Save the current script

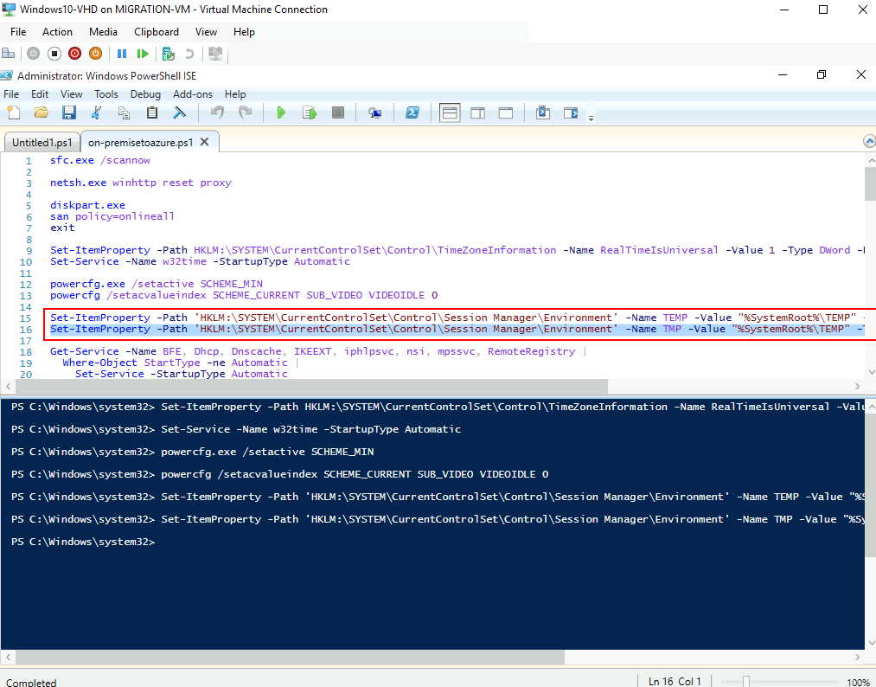[68, 113]
